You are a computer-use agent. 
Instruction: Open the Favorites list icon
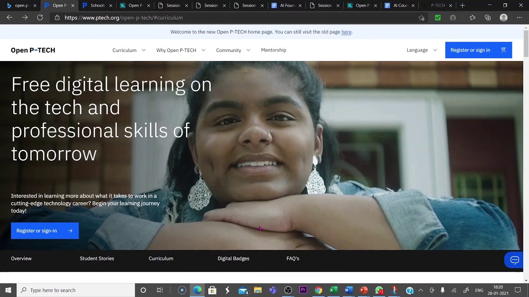coord(472,18)
